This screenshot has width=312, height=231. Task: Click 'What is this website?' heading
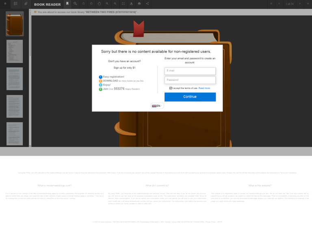[260, 185]
